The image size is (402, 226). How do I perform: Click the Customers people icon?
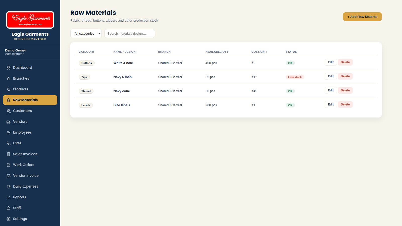9,111
